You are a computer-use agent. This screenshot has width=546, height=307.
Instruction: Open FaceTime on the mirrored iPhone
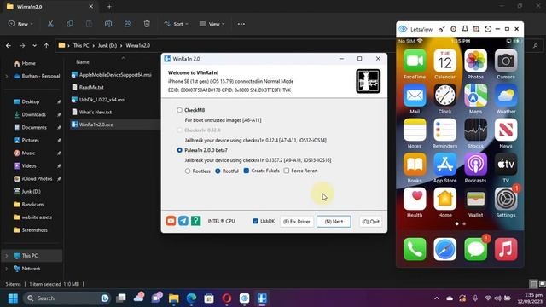click(415, 61)
